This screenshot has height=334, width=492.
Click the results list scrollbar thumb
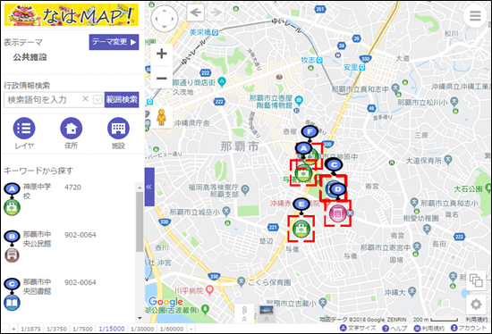140,221
